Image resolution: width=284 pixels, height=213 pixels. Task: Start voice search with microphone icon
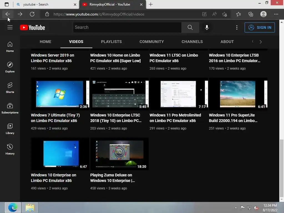point(207,27)
